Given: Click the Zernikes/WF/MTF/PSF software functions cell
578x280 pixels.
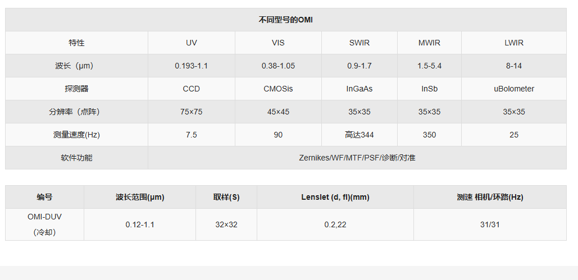Looking at the screenshot, I should click(357, 158).
